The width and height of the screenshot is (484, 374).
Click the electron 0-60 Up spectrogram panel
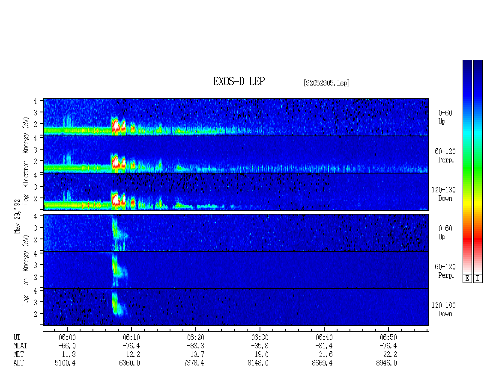[236, 117]
